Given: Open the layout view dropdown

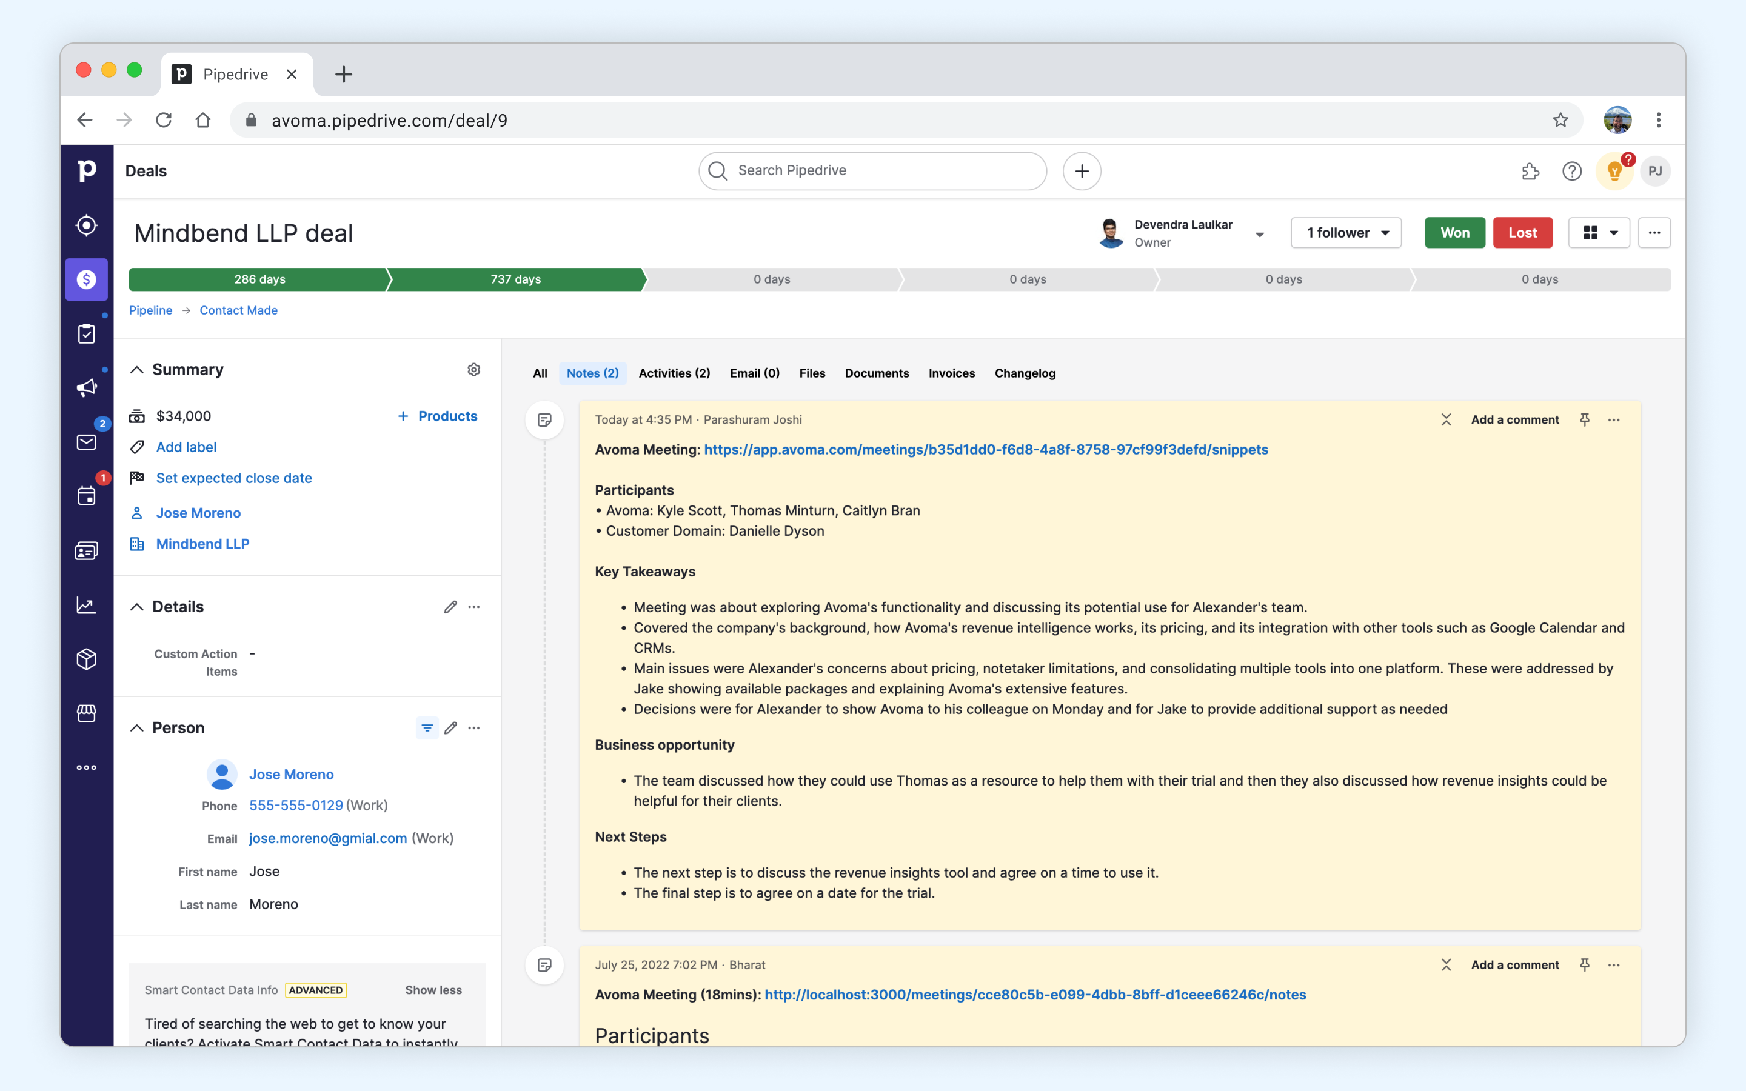Looking at the screenshot, I should 1599,232.
